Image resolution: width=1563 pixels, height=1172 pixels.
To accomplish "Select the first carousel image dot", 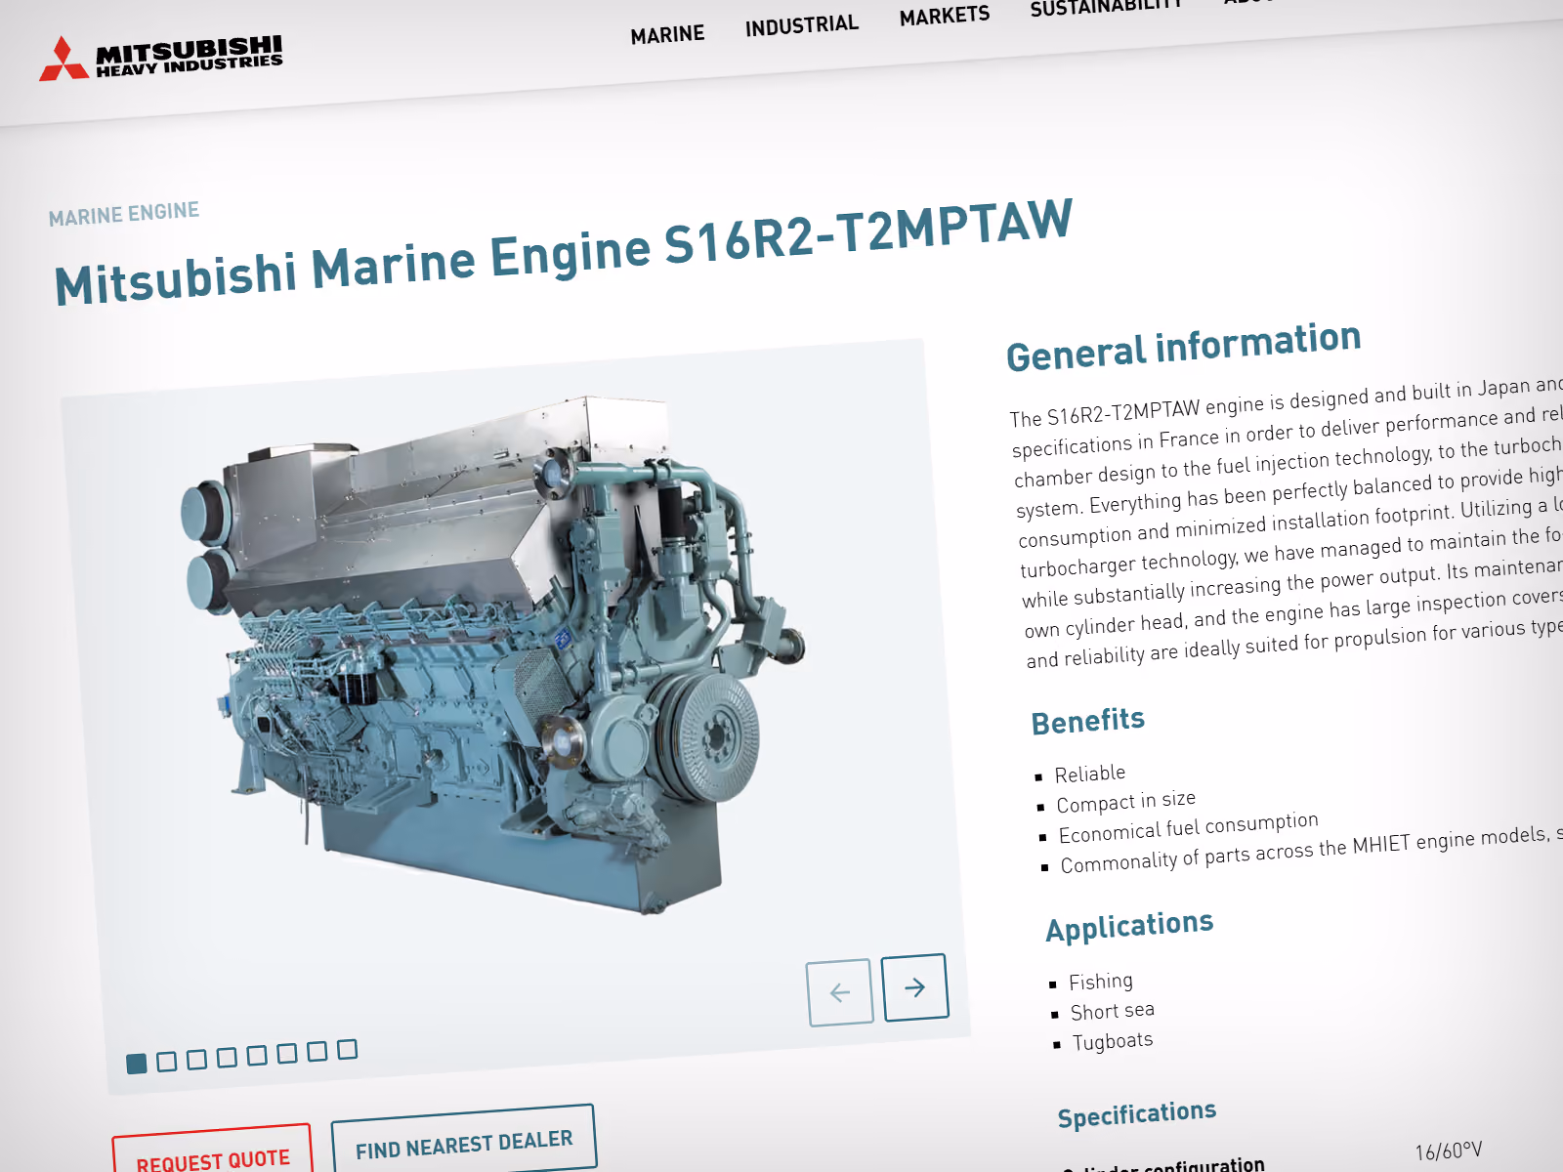I will click(x=137, y=1064).
